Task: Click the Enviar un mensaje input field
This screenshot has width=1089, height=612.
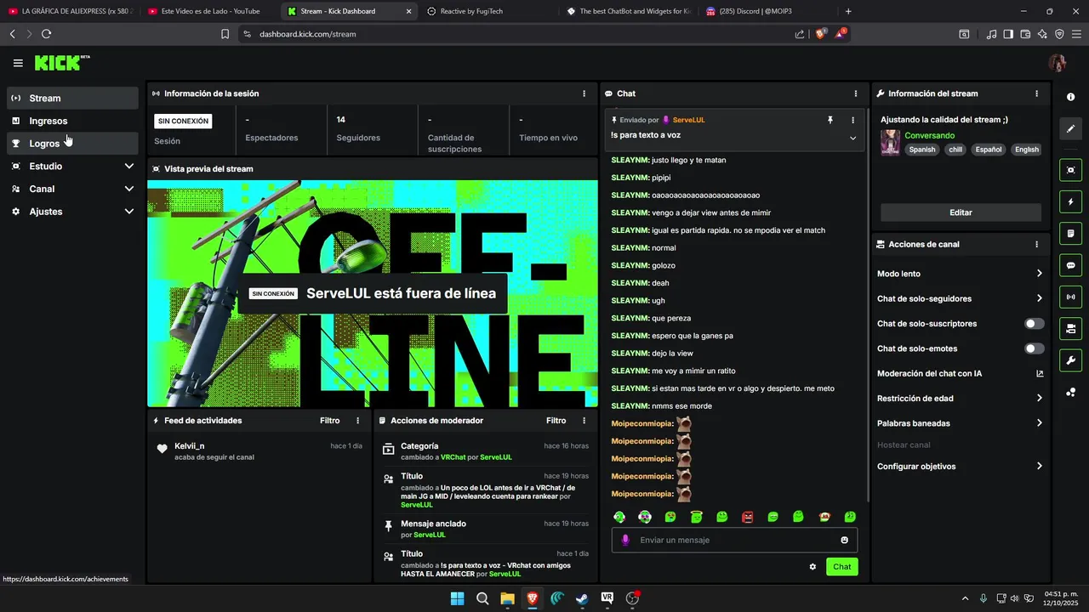Action: click(x=735, y=540)
